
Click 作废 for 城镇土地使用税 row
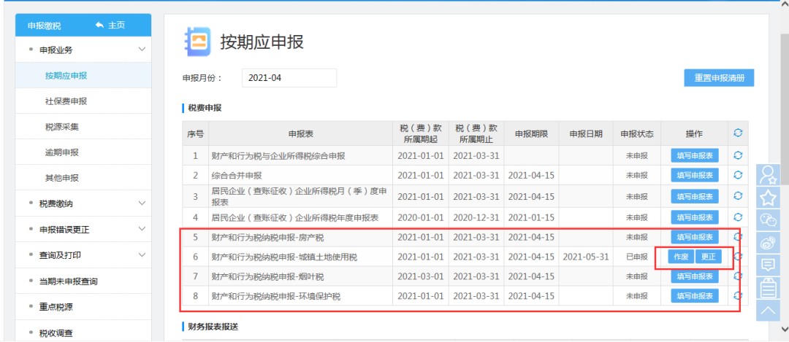[x=682, y=257]
